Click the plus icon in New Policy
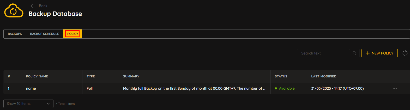 coord(368,53)
